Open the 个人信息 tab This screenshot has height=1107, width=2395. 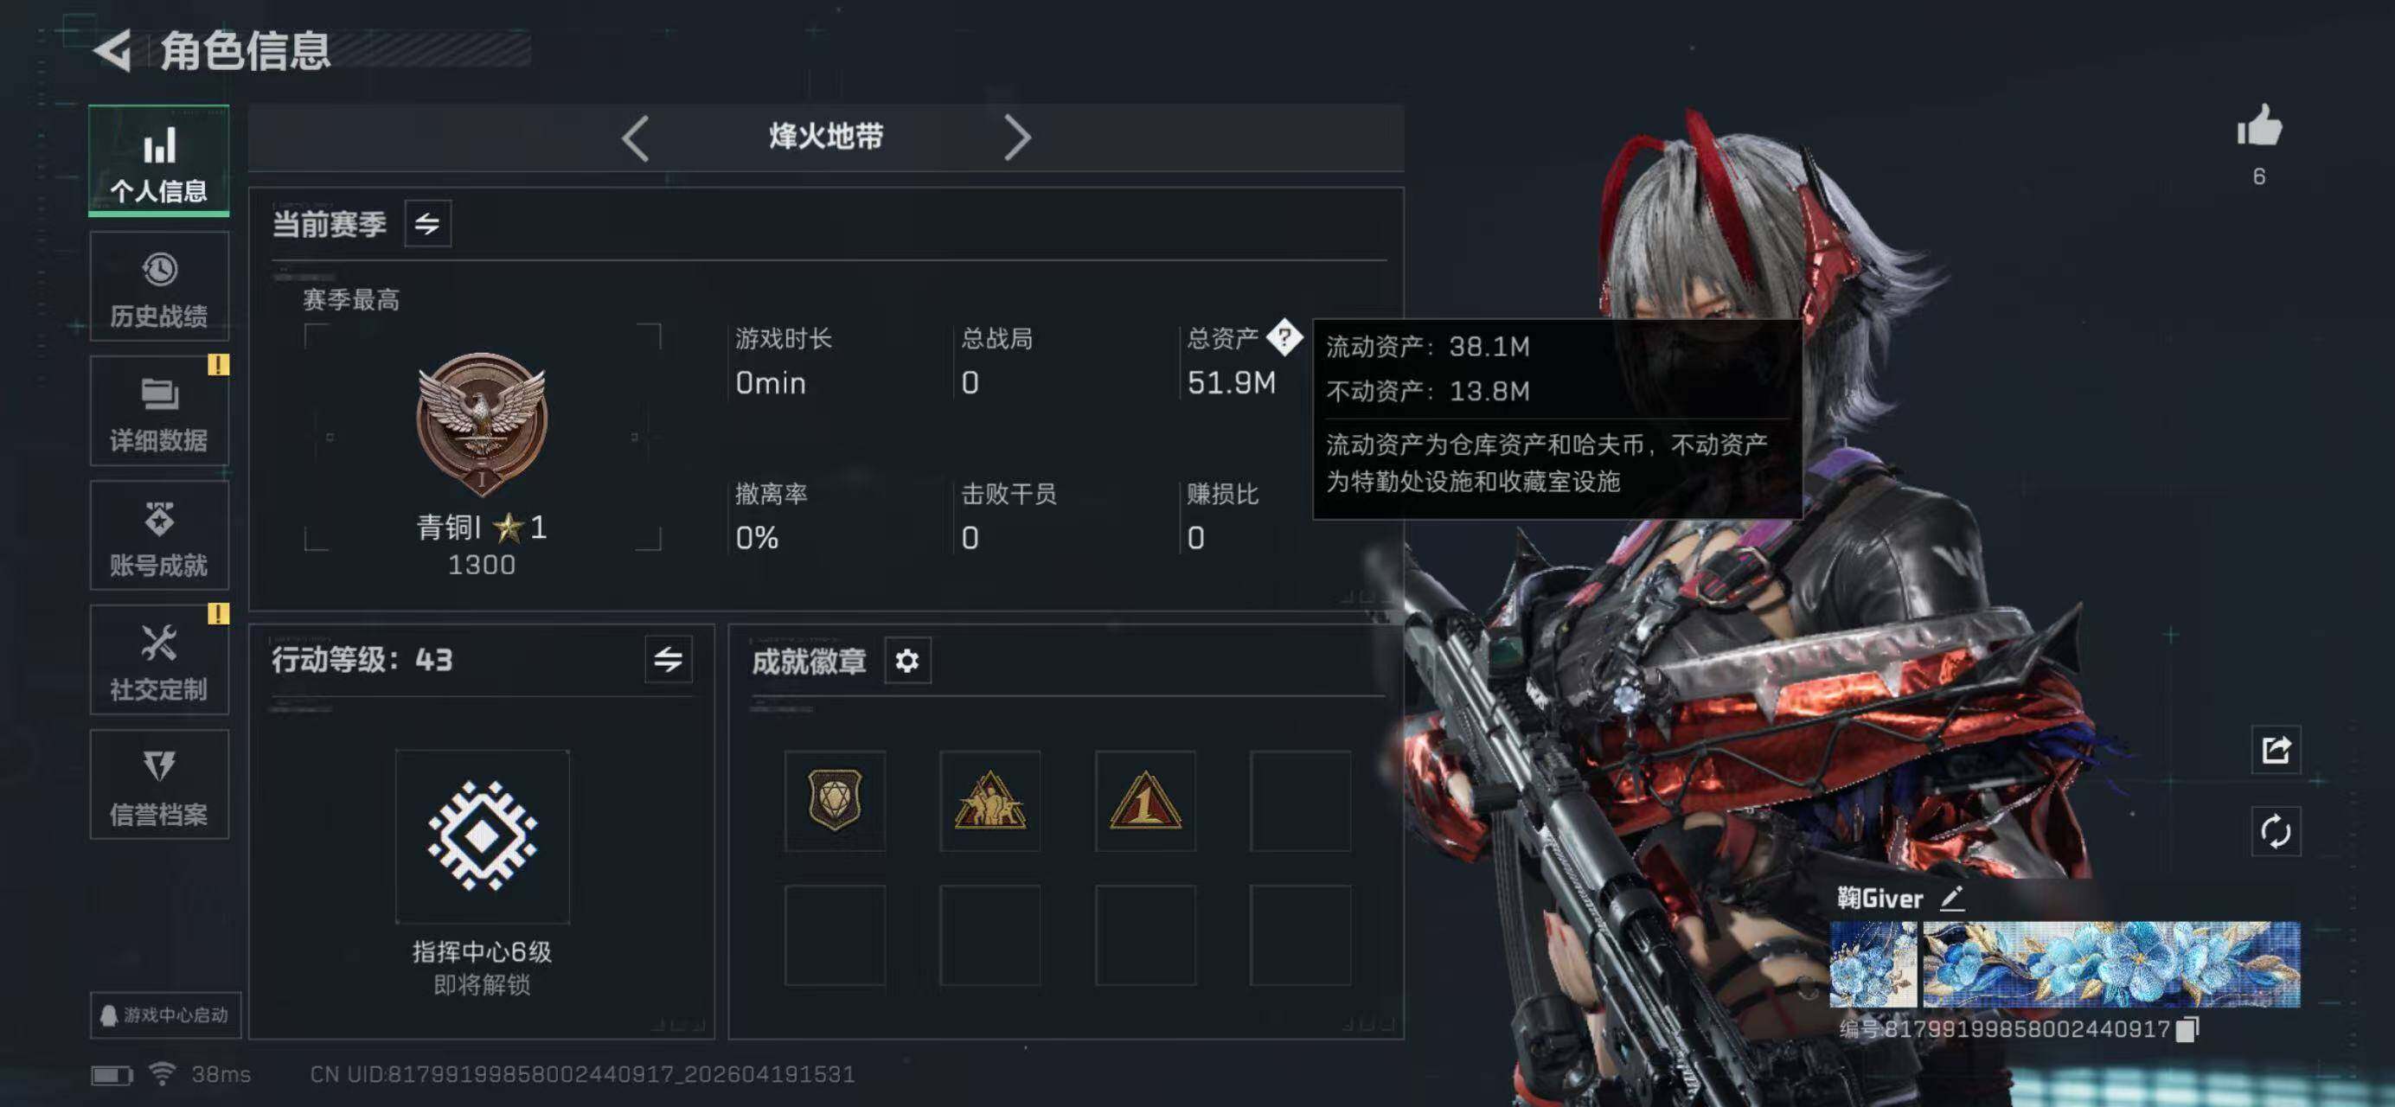[159, 161]
